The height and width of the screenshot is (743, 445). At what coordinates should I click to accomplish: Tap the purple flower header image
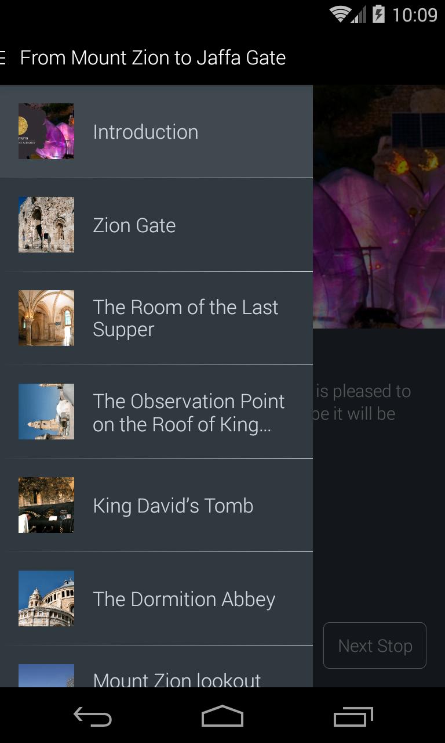coord(379,232)
